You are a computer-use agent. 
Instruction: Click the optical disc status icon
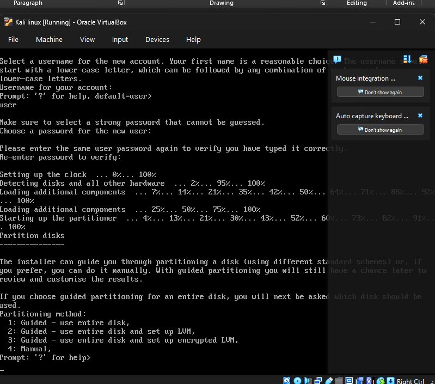pyautogui.click(x=297, y=380)
